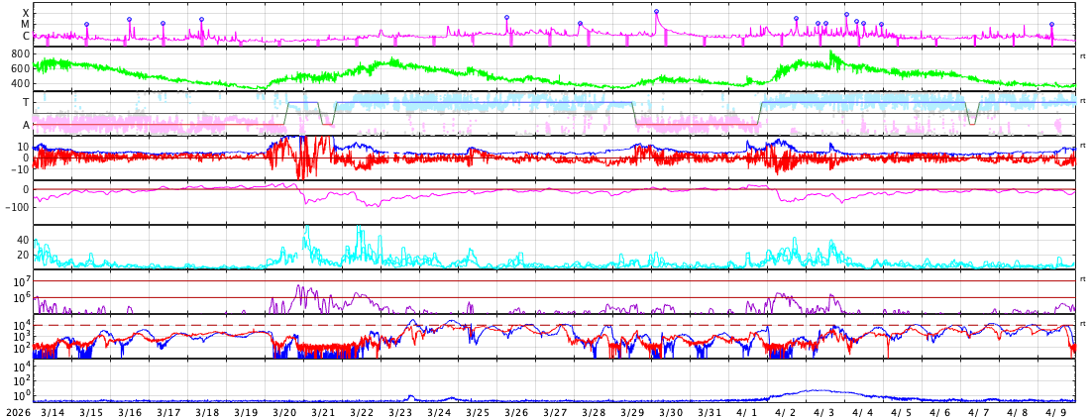Click the '3/22' date label
This screenshot has width=1092, height=420.
point(362,412)
